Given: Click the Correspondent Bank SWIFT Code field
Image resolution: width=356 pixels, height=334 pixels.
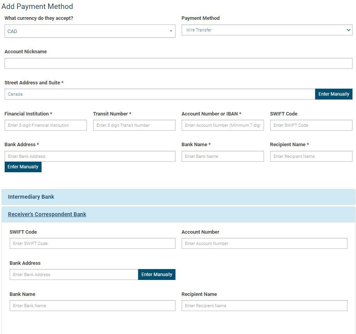Looking at the screenshot, I should (92, 243).
